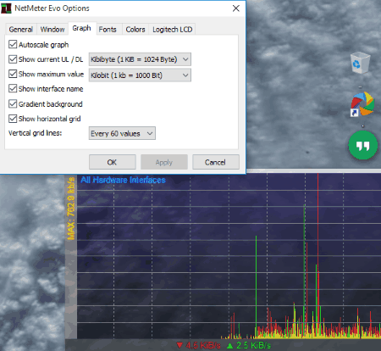Uncheck Show horizontal grid

13,119
